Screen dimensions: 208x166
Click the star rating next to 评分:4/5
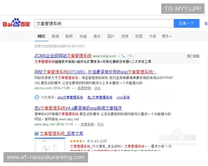[77, 141]
